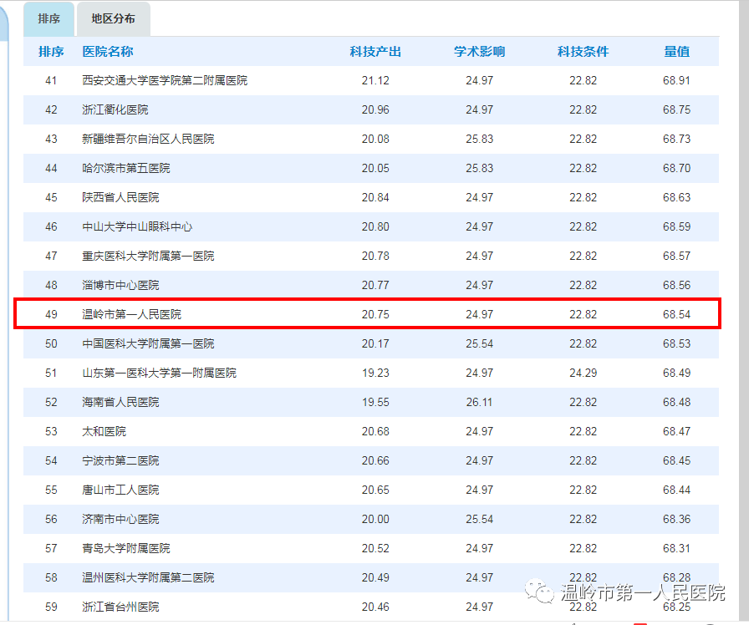Click 科技产出 value 20.52
The width and height of the screenshot is (749, 625).
tap(375, 548)
